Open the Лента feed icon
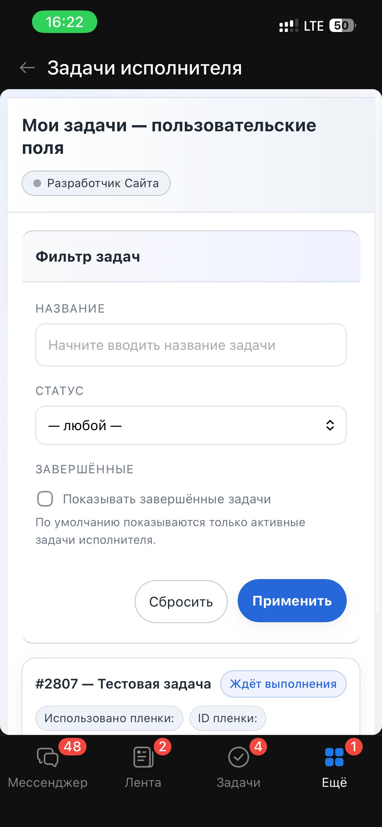 [143, 757]
